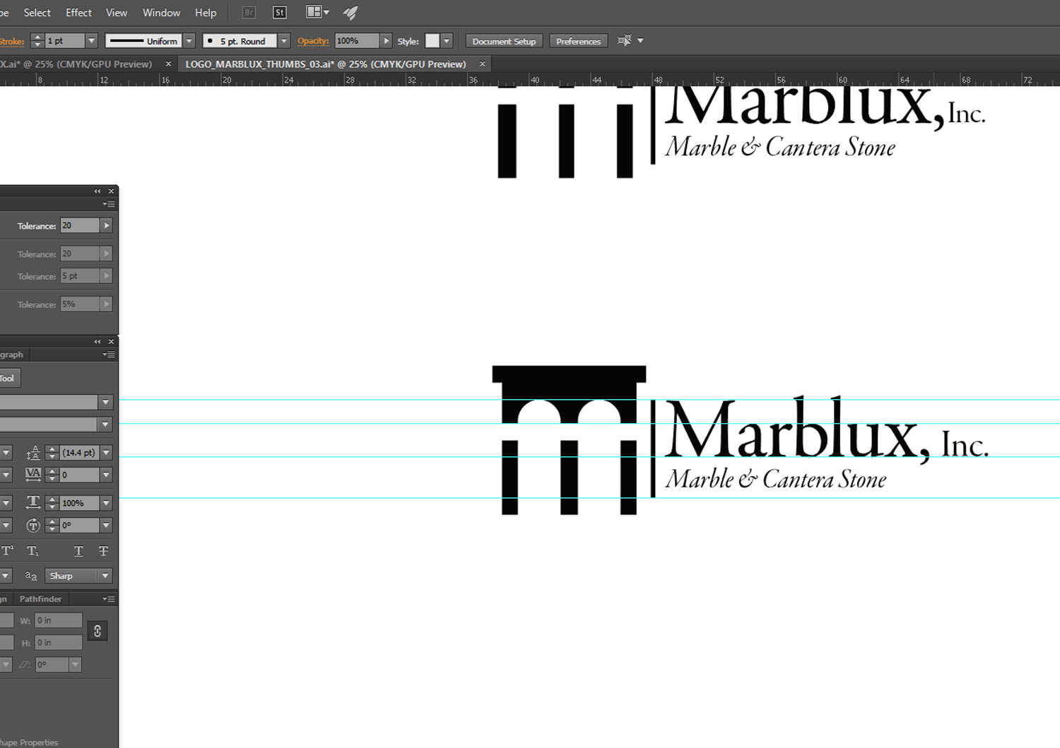
Task: Open the Uniform variable width profile dropdown
Action: point(189,41)
